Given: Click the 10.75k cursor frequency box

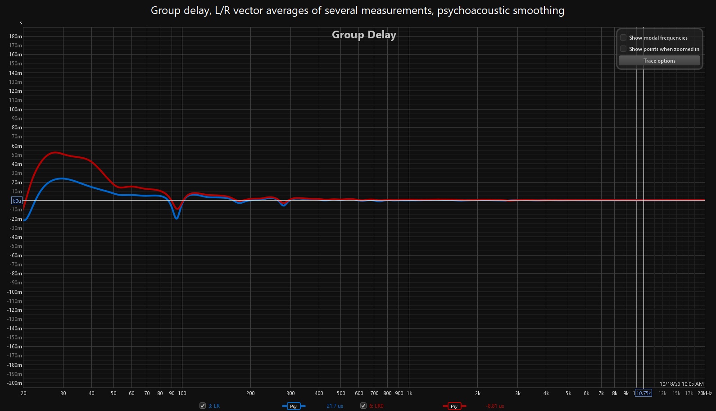Looking at the screenshot, I should (643, 393).
